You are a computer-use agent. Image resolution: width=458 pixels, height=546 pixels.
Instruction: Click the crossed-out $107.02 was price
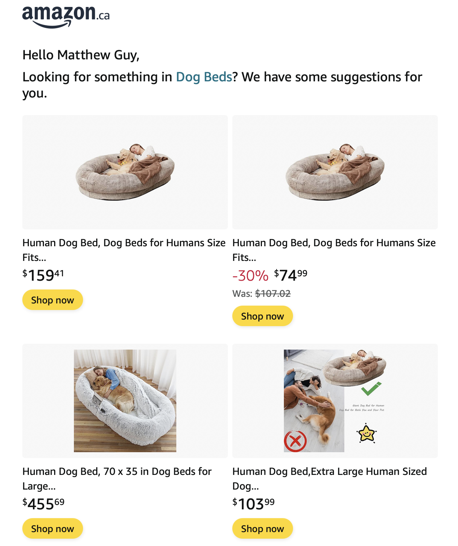273,294
